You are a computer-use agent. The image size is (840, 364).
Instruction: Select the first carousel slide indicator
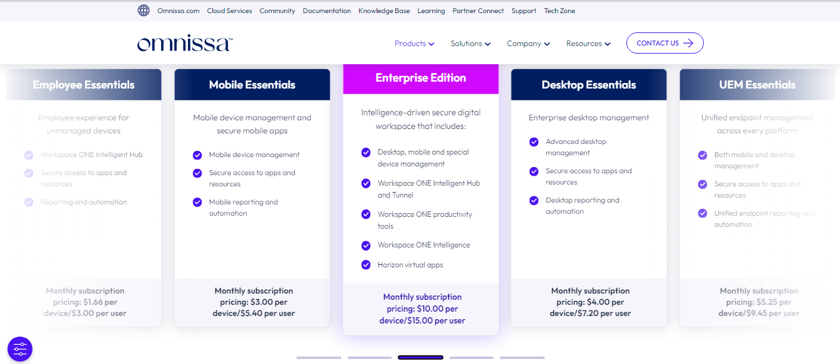click(319, 358)
